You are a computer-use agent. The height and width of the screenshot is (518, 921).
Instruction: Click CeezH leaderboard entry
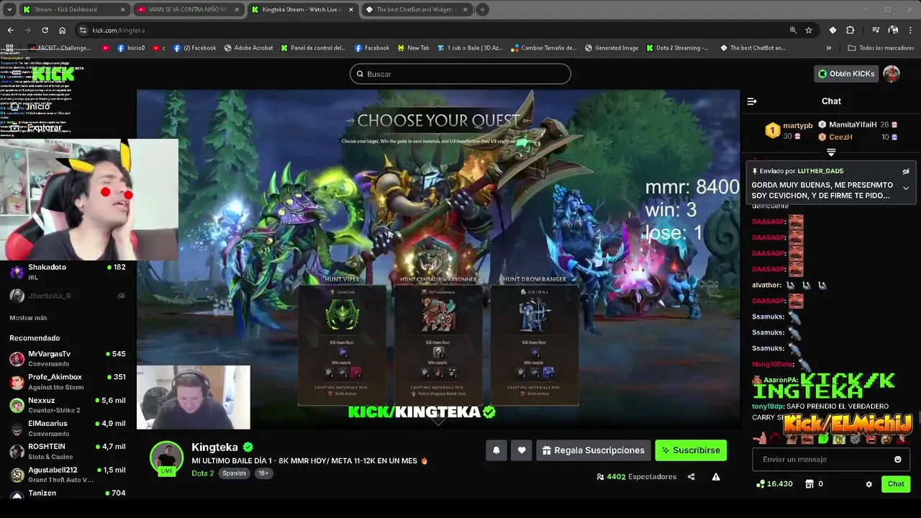(x=858, y=137)
